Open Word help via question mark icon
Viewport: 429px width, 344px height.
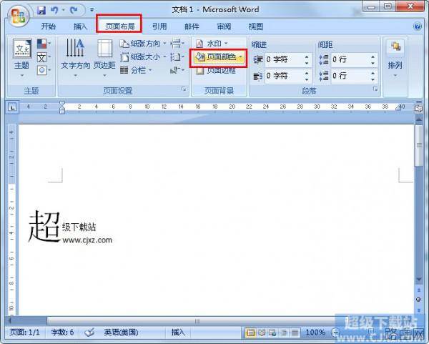point(418,26)
